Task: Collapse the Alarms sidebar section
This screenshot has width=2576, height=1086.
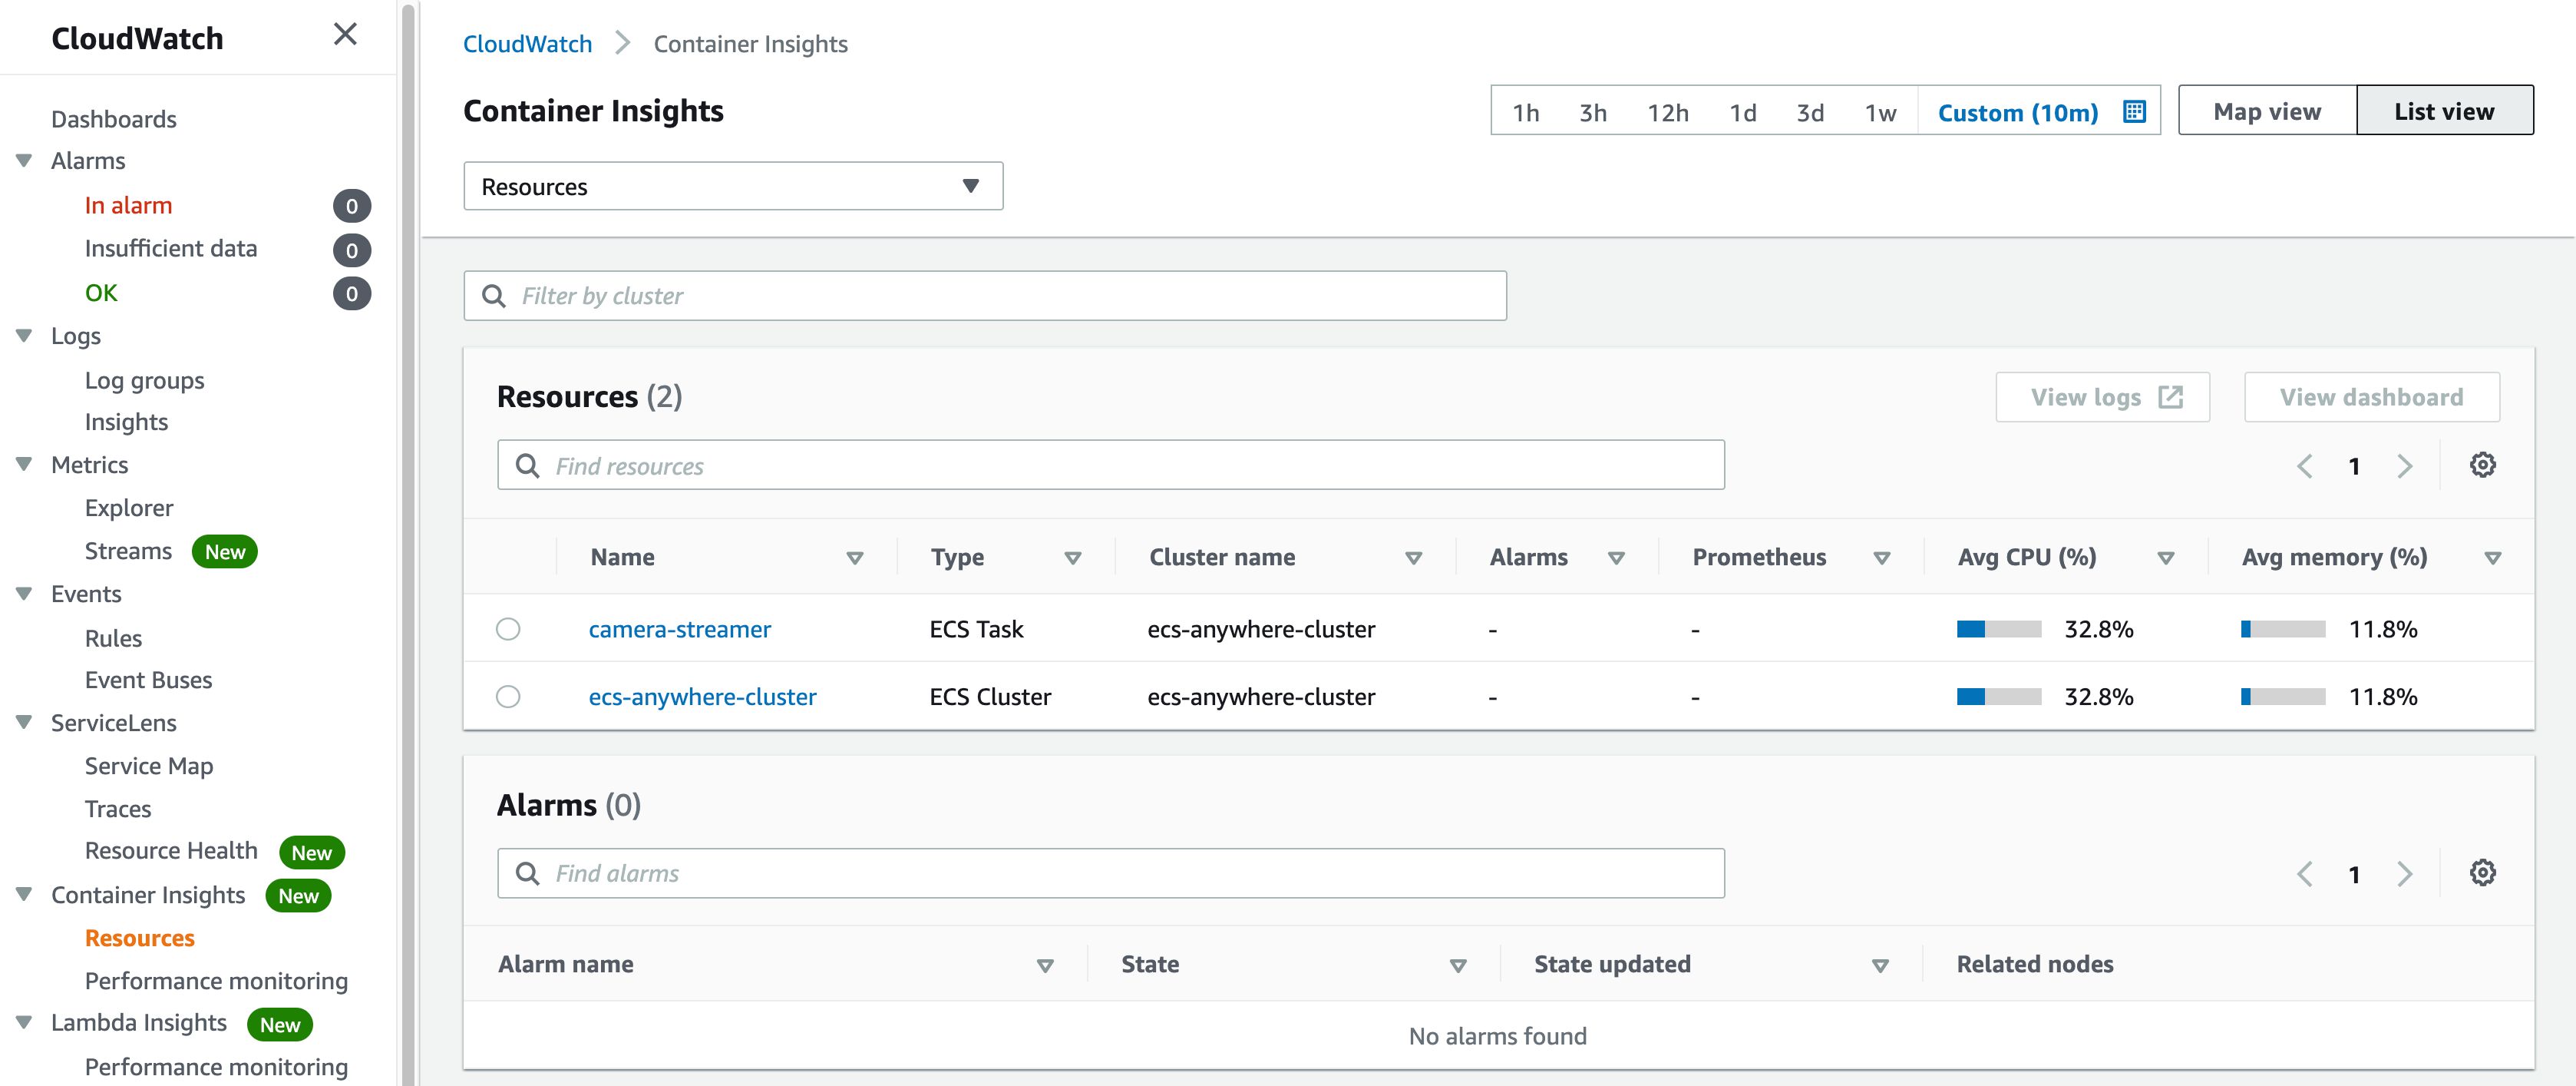Action: (24, 161)
